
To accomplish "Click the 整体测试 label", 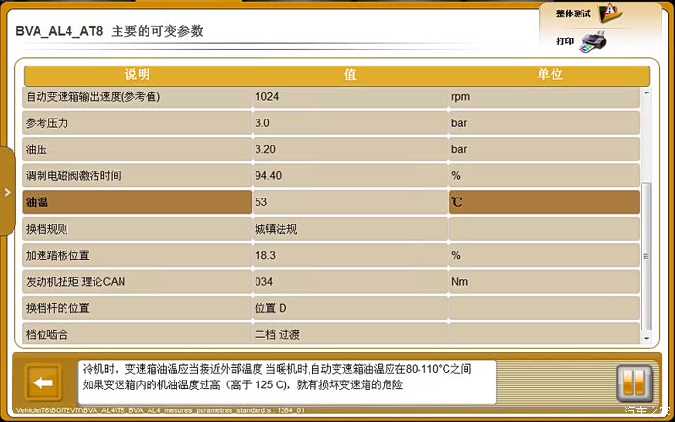I will (x=573, y=13).
